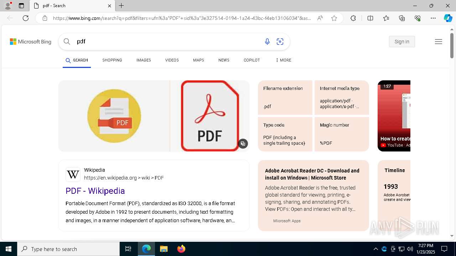Open Browser essentials icon
Screen dimensions: 456x256
(418, 18)
